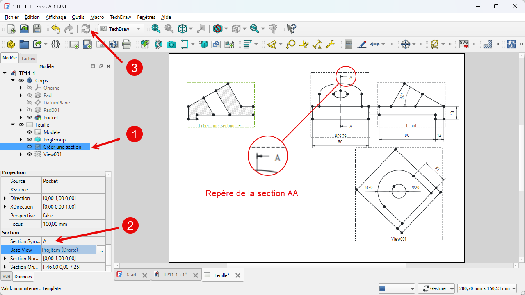Viewport: 525px width, 295px height.
Task: Open the measure caliper tool
Action: coord(274,29)
